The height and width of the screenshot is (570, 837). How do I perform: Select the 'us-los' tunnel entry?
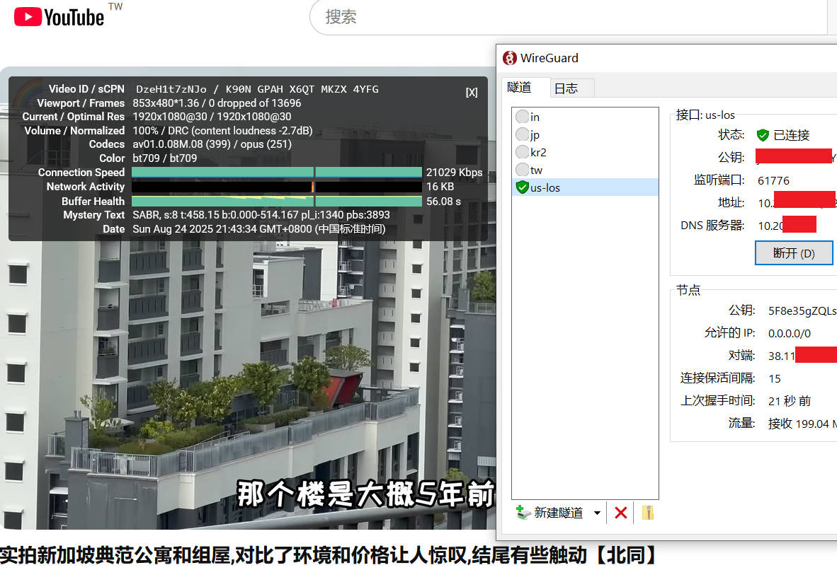pos(545,187)
